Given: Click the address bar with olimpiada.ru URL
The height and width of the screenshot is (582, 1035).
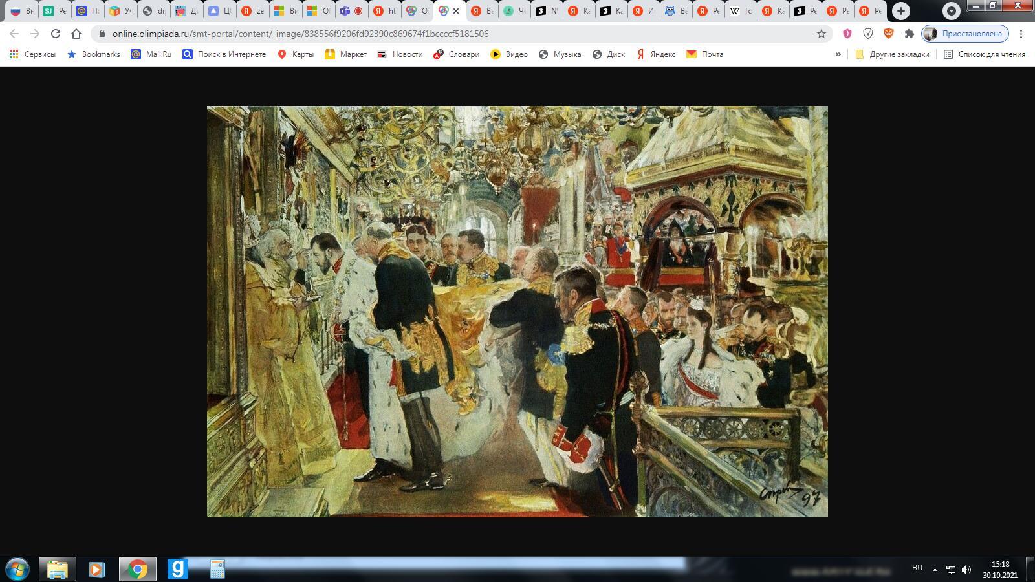Looking at the screenshot, I should pos(453,34).
